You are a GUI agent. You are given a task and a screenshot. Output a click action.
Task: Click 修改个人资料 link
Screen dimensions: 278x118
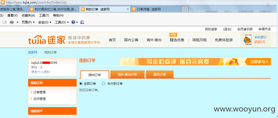pos(41,72)
